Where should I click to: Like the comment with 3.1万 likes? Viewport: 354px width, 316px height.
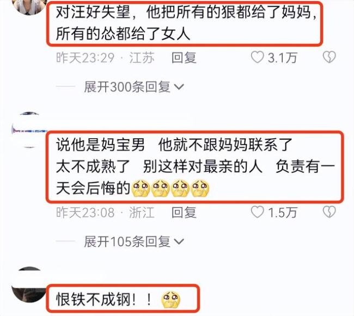[258, 57]
